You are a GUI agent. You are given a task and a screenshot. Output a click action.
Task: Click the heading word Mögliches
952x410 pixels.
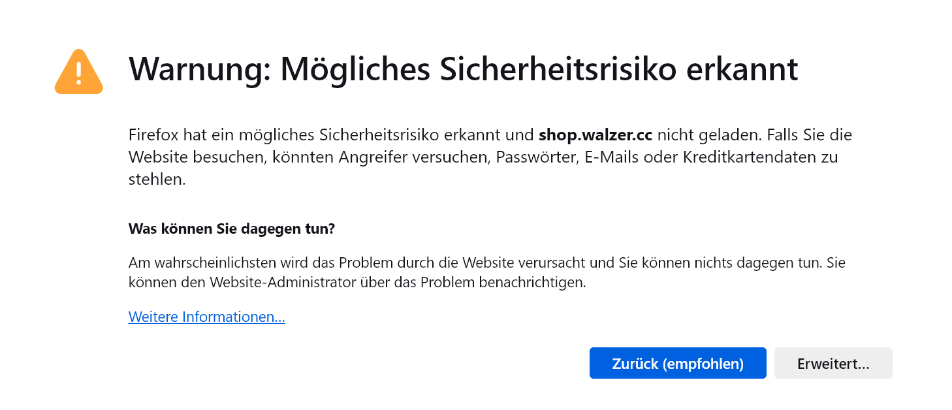355,69
